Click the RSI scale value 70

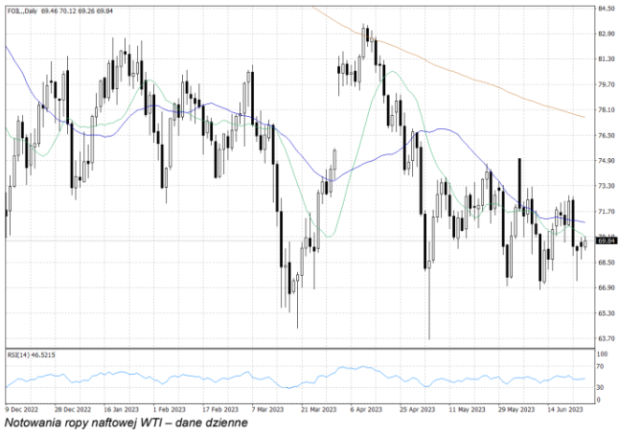[x=600, y=367]
